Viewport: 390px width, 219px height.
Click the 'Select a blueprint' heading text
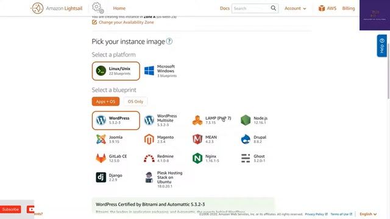pyautogui.click(x=114, y=90)
